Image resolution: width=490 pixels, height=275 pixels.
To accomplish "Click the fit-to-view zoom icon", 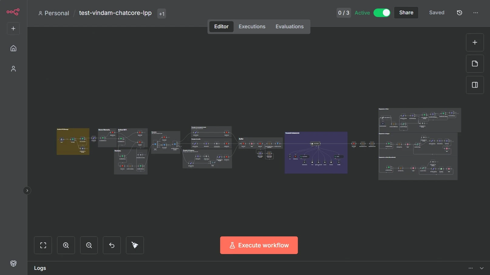I will pyautogui.click(x=43, y=245).
